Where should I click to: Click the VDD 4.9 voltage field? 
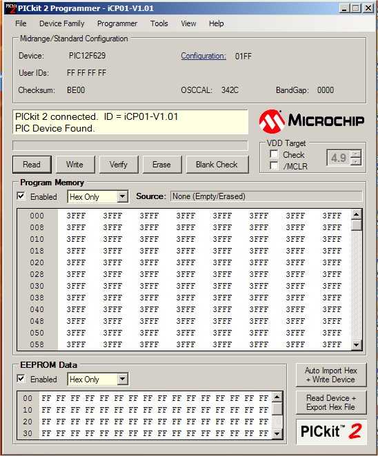339,158
